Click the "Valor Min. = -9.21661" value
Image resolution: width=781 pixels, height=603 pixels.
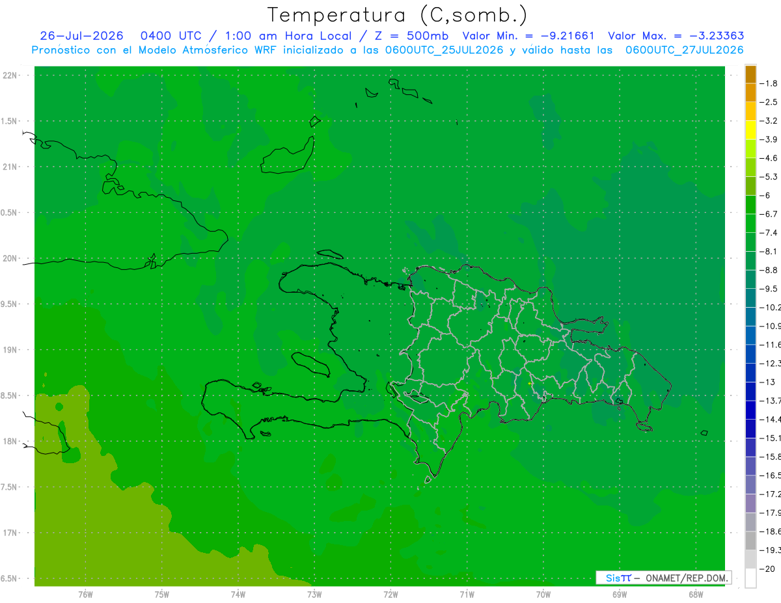(x=528, y=36)
